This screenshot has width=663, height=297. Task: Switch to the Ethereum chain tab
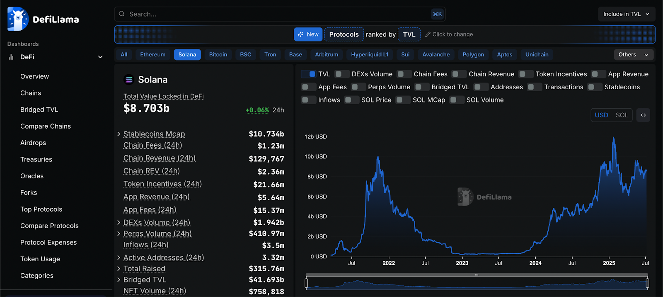coord(153,55)
